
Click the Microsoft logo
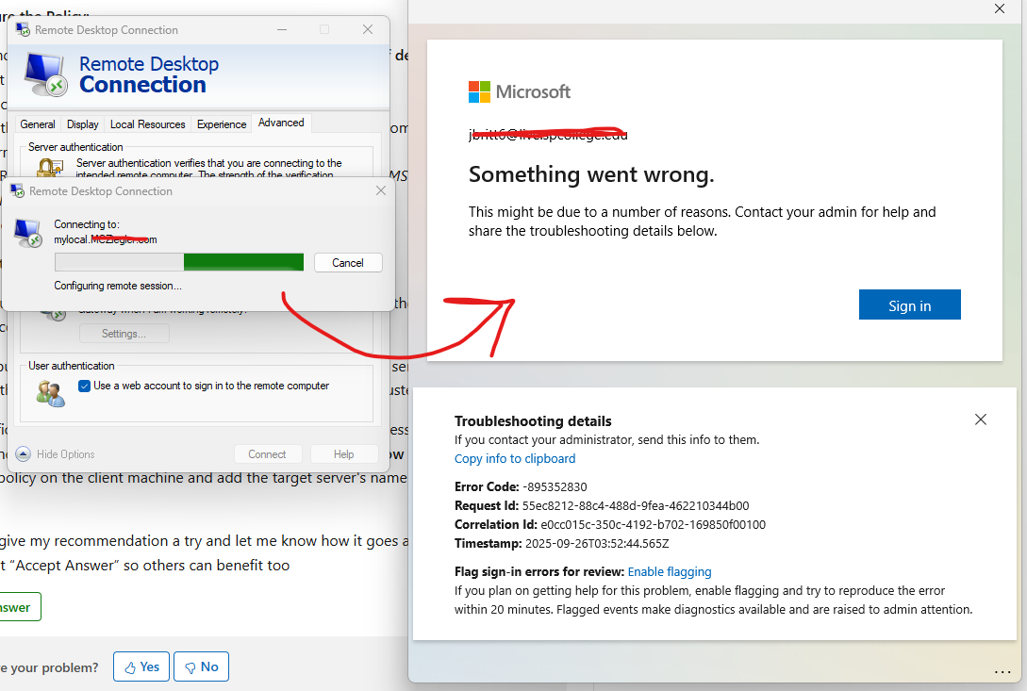519,91
